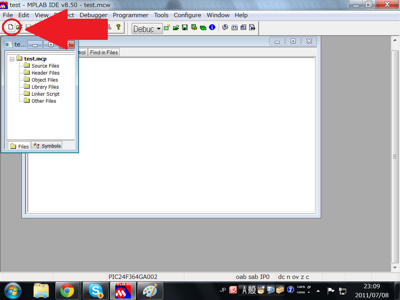The height and width of the screenshot is (300, 400).
Task: Select the Library Files folder
Action: (x=45, y=87)
